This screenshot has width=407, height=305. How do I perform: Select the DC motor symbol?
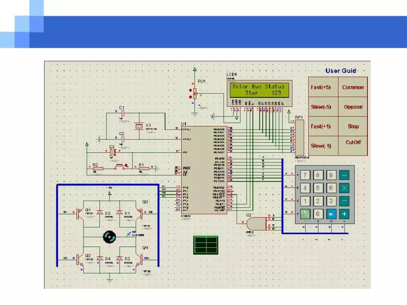(109, 237)
